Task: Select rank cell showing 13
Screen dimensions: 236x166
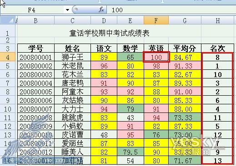Action: click(218, 161)
